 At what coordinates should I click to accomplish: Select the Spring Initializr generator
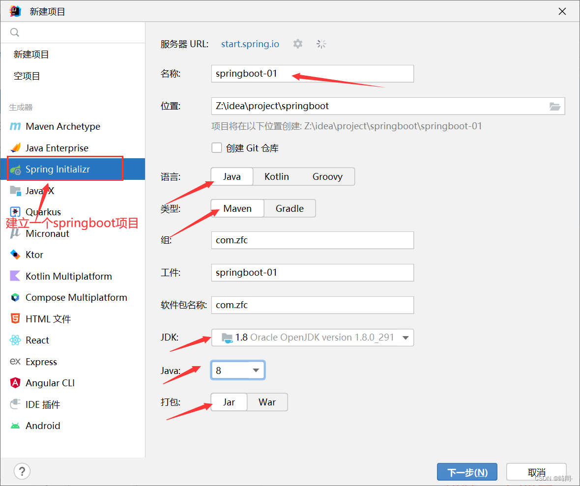click(x=73, y=170)
